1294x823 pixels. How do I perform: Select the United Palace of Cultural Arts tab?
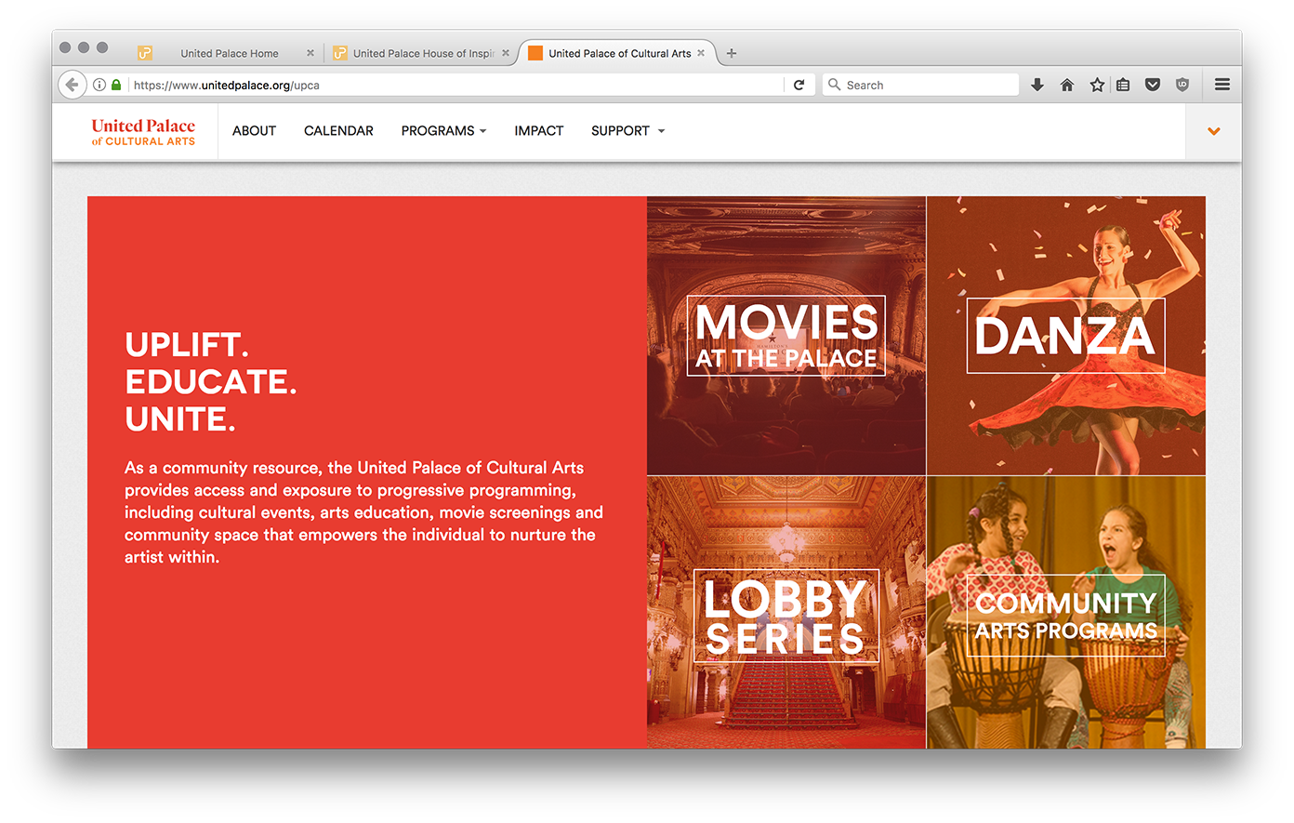[x=618, y=53]
